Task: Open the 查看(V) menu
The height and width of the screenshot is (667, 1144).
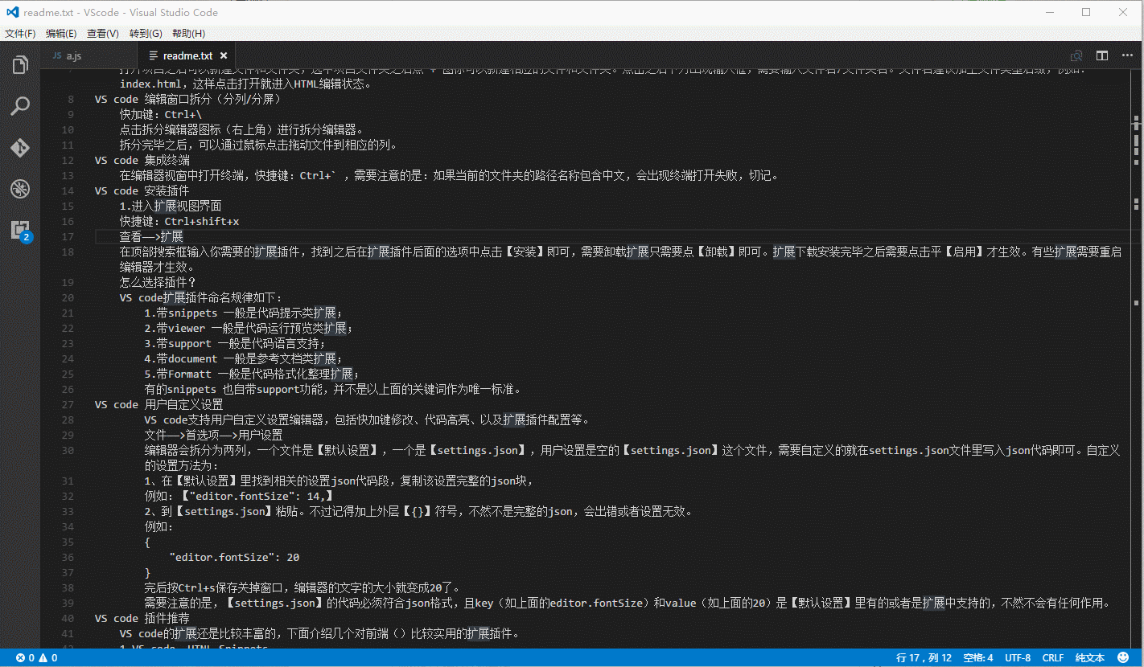Action: 103,34
